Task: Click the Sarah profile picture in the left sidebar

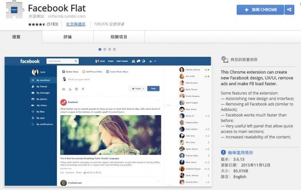Action: coord(35,72)
